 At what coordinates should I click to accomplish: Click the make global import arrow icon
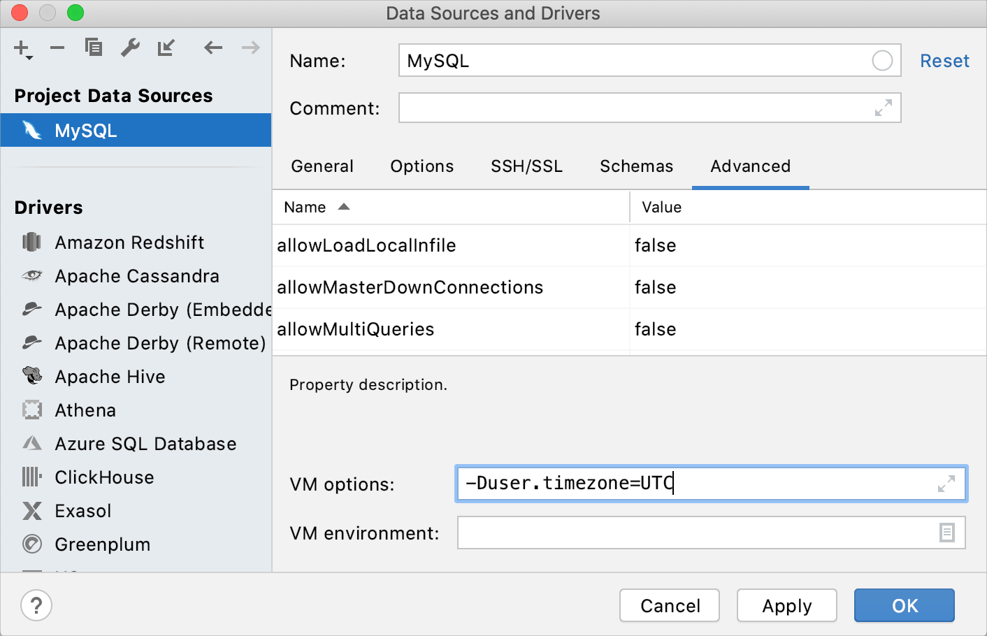[x=166, y=48]
